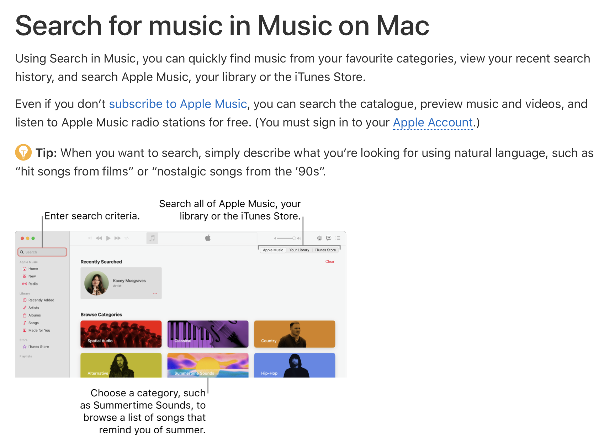Open the more options dots on Kacey Musgraves
Viewport: 609px width, 439px height.
pos(155,293)
